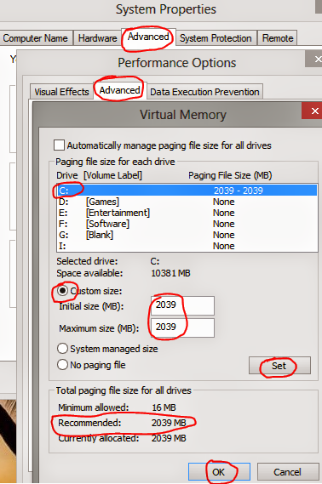Select the No paging file option
This screenshot has height=484, width=322.
tap(62, 365)
